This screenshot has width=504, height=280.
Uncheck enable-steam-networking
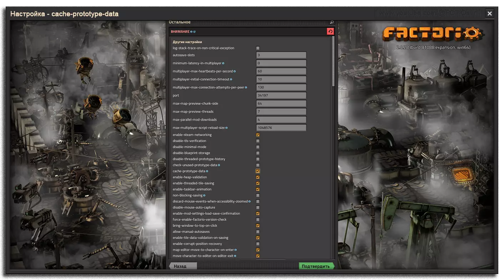click(258, 135)
